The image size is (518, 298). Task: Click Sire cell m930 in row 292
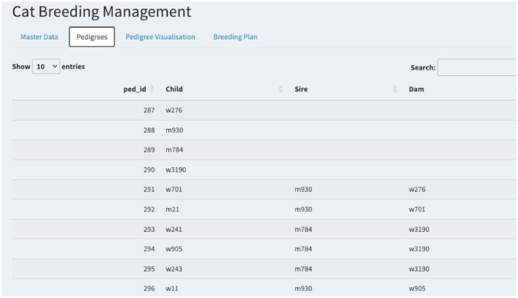(x=303, y=209)
